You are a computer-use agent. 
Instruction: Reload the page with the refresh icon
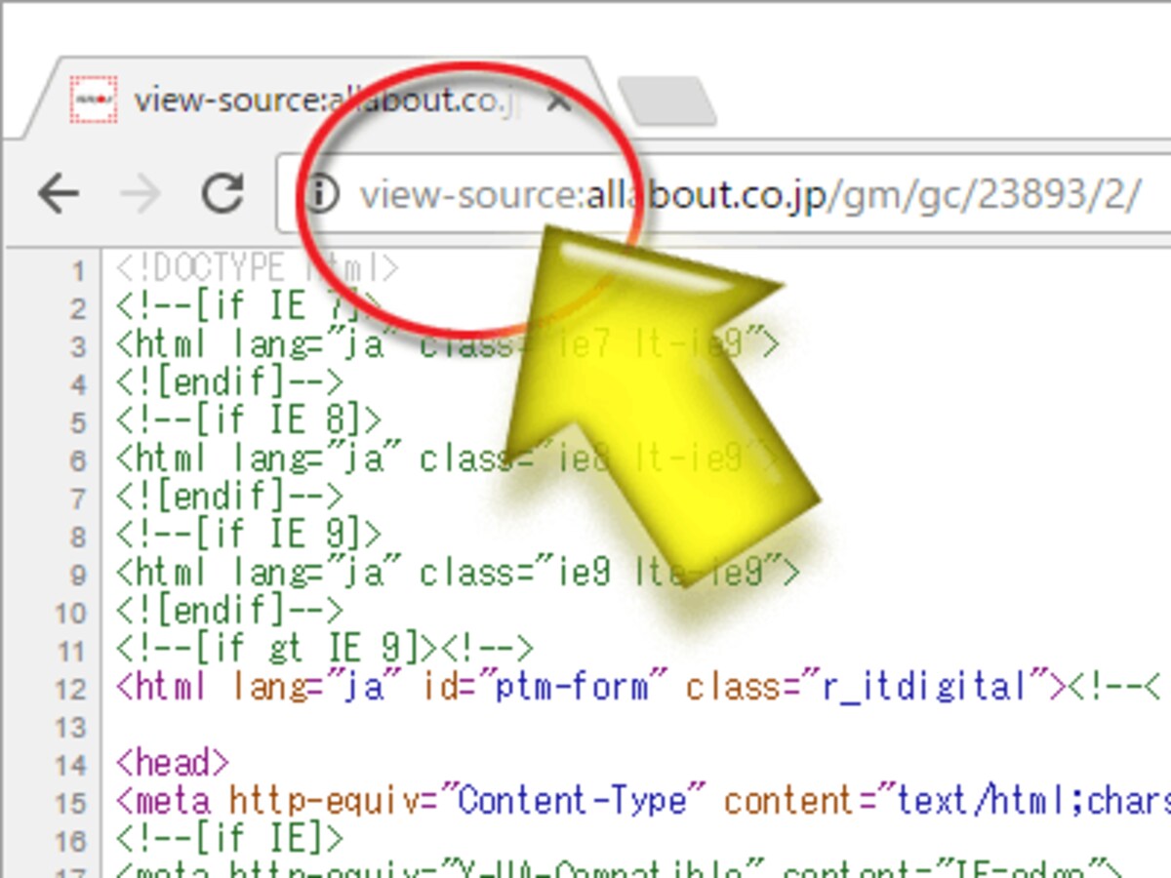click(222, 193)
